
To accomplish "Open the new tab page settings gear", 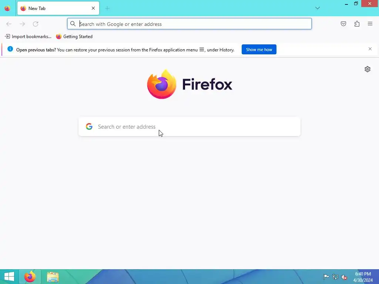I will 368,69.
